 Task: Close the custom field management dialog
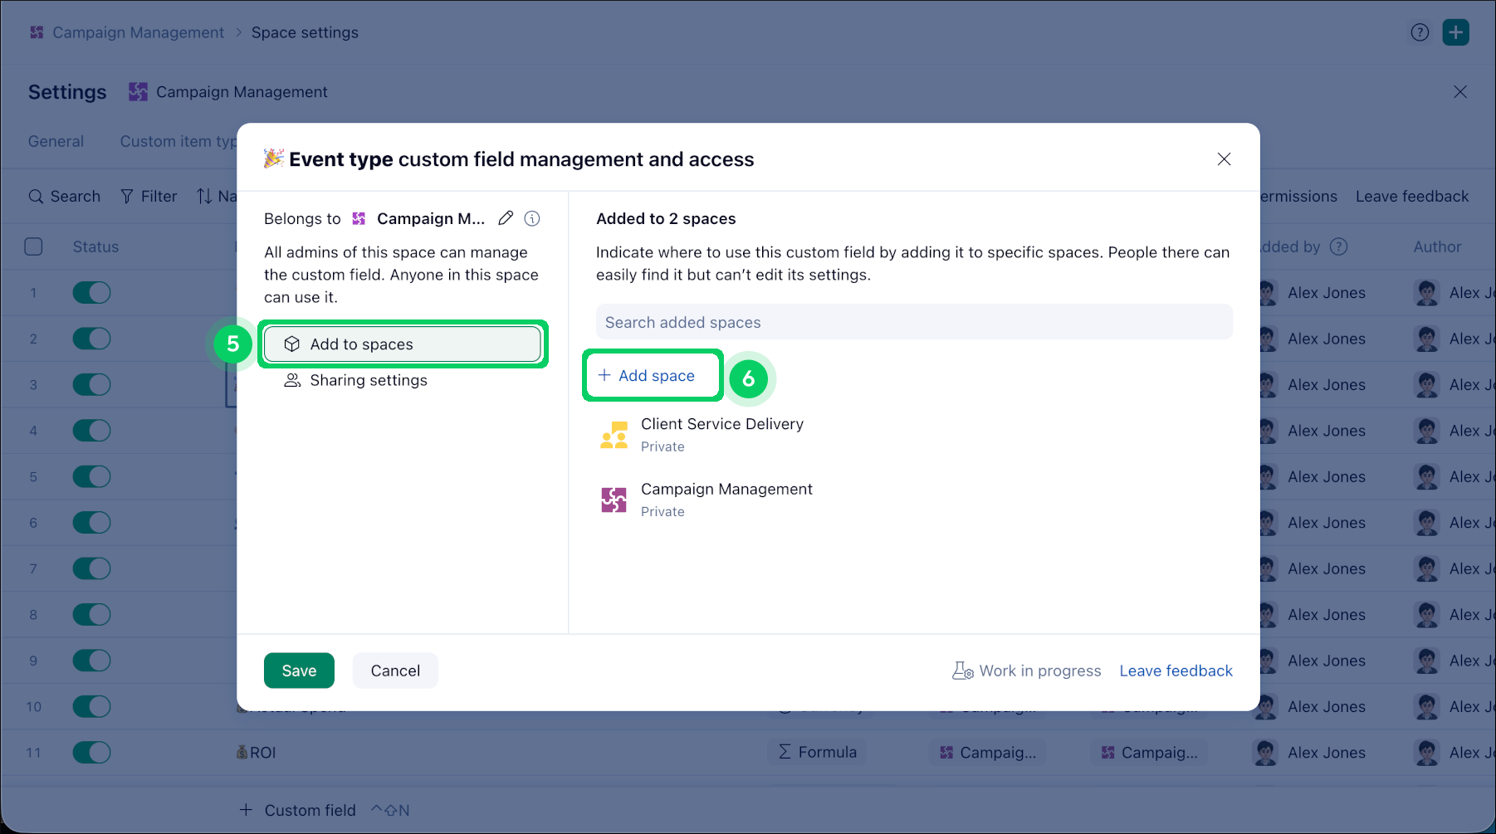pos(1224,159)
